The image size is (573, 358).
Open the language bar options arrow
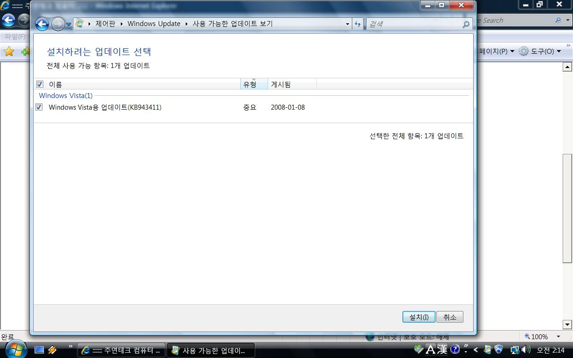pos(466,352)
